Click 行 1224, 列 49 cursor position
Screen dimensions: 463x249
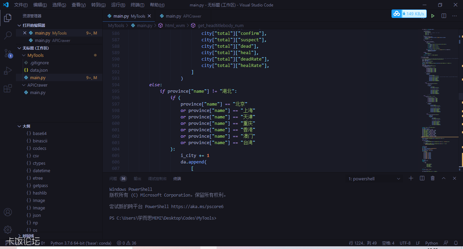coord(363,243)
